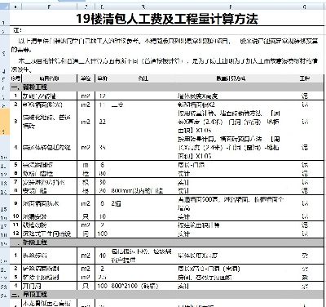326x307 pixels.
Task: Click the select-all corner of the sheet
Action: [5, 7]
